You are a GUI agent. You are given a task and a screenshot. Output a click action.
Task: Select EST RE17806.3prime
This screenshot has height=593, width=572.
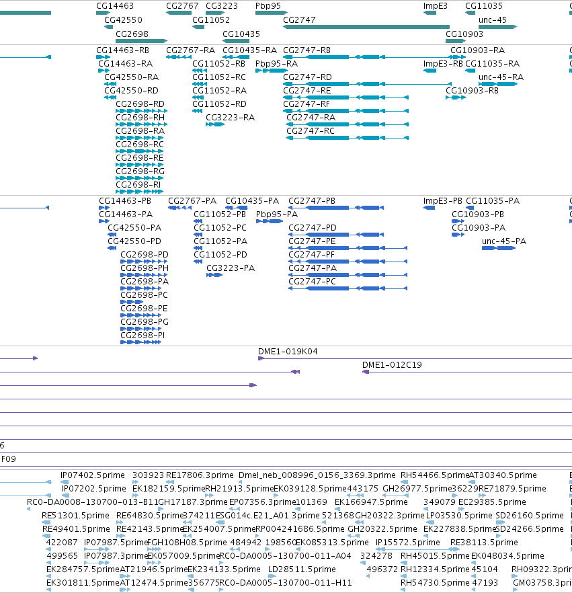point(200,475)
